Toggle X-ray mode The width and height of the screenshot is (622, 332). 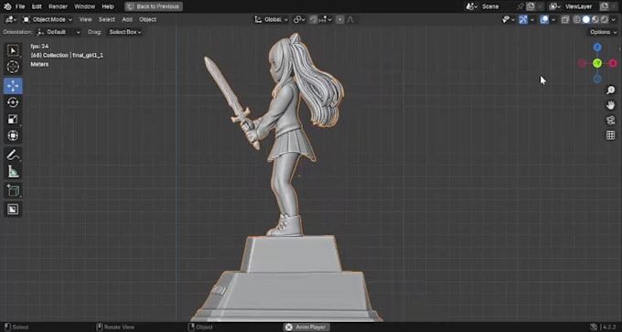(x=565, y=19)
